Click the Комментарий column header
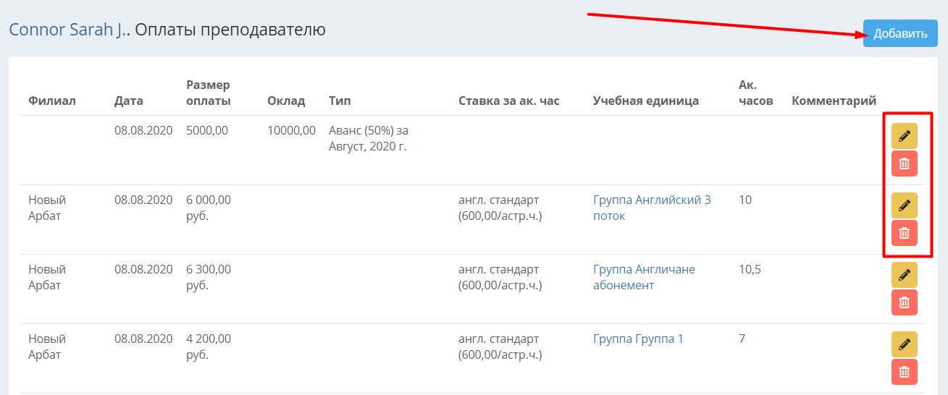The height and width of the screenshot is (395, 948). [834, 101]
